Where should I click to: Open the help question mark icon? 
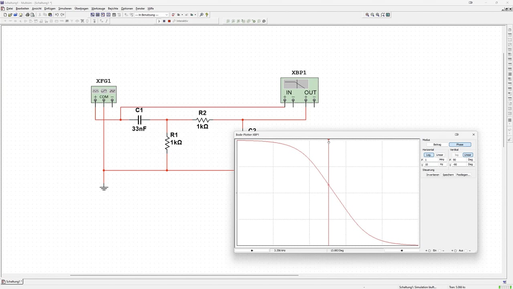pos(207,15)
